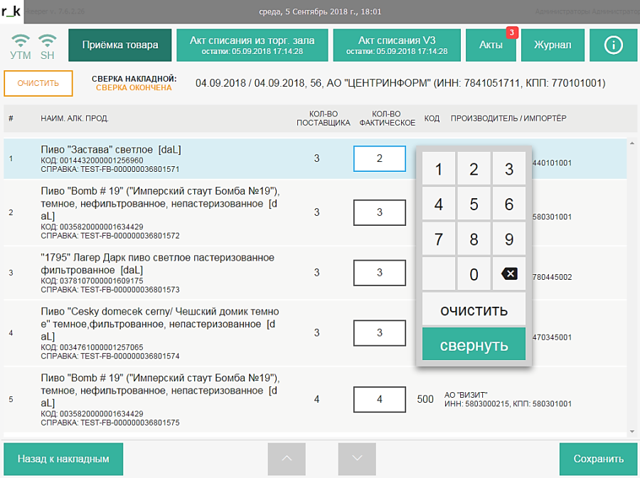Image resolution: width=640 pixels, height=478 pixels.
Task: Click Сохранить to save the invoice
Action: coord(599,459)
